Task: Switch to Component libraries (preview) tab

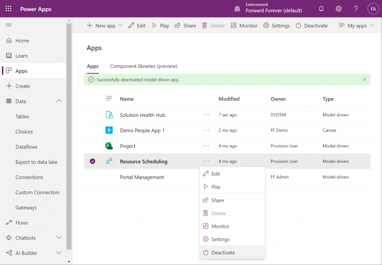Action: (144, 66)
